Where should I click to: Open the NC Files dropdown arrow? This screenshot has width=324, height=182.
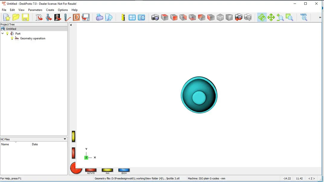tap(65, 139)
